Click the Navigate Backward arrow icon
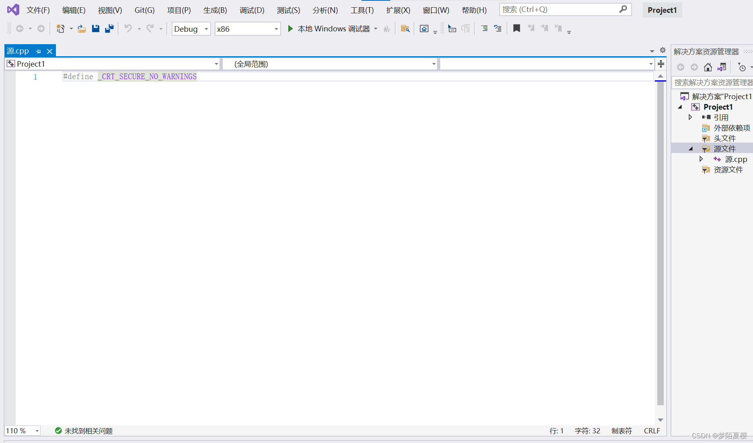The image size is (753, 443). click(20, 28)
